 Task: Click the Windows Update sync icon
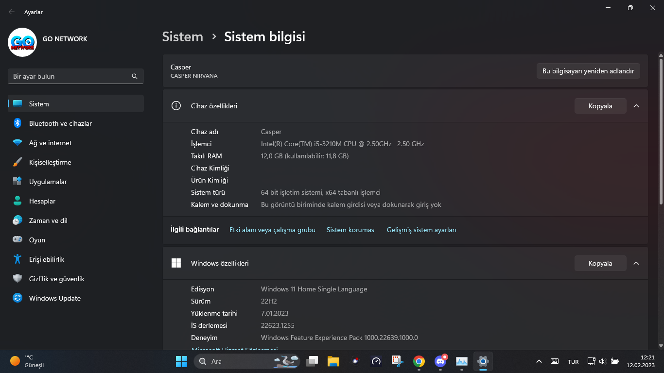tap(17, 298)
